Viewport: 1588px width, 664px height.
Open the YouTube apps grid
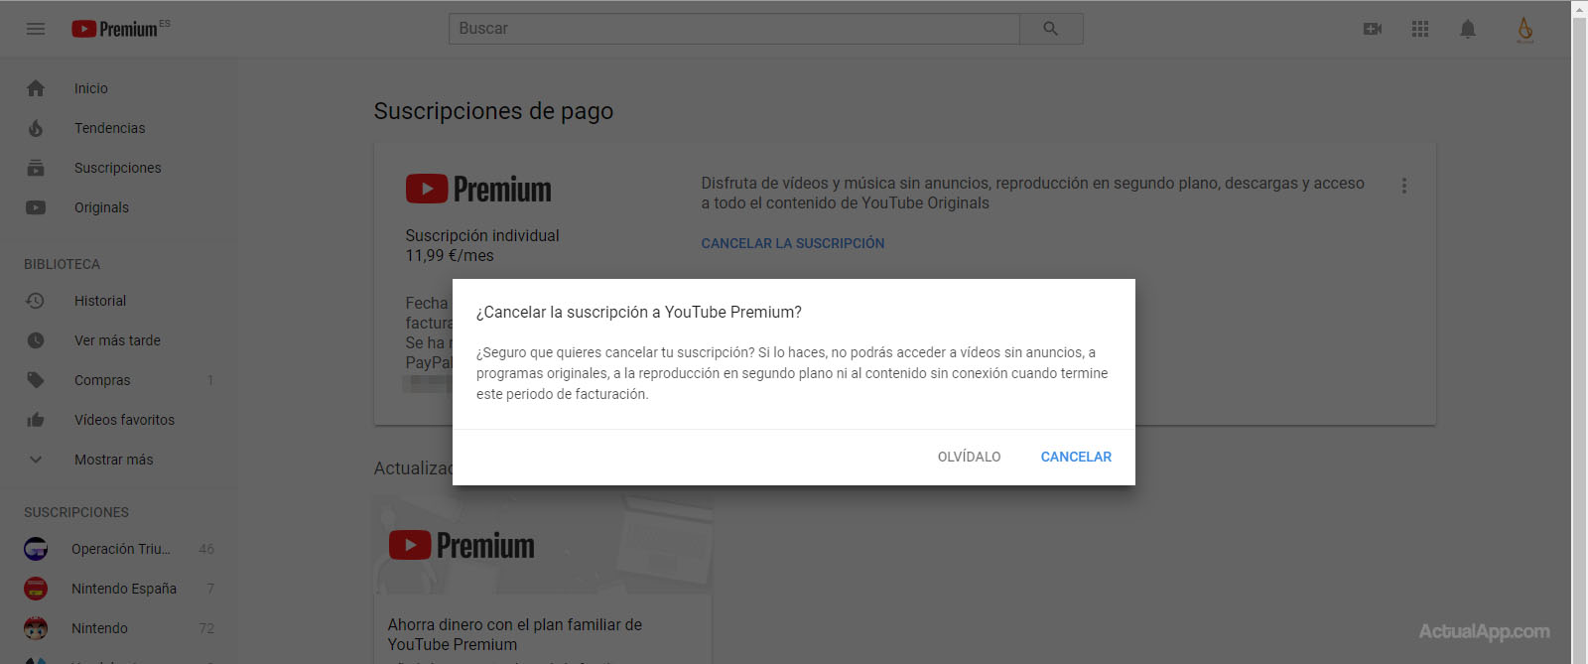coord(1420,29)
